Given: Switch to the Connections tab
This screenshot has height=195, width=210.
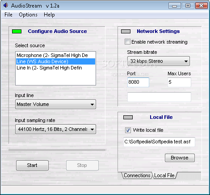Looking at the screenshot, I should click(137, 175).
